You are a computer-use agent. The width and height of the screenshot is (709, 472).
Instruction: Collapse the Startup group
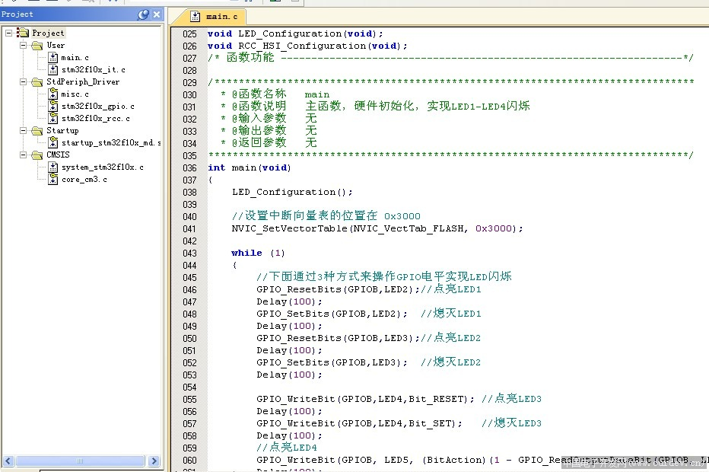23,130
